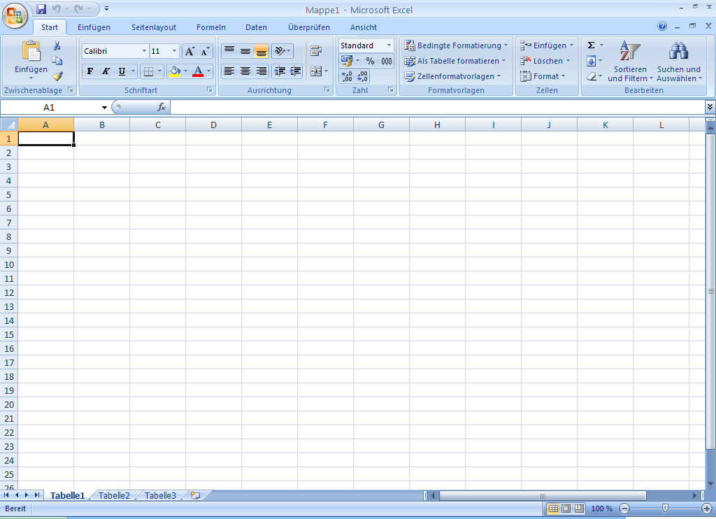Switch to the Tabelle2 sheet tab
This screenshot has height=519, width=716.
click(114, 495)
